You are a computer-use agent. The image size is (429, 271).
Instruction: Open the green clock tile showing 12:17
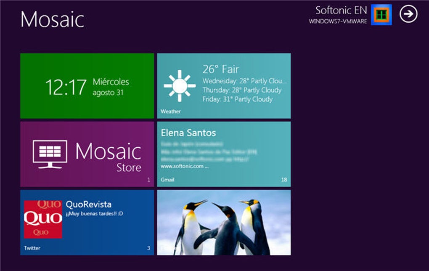coord(87,86)
